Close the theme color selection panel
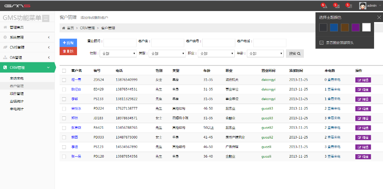The height and width of the screenshot is (189, 383). [379, 17]
